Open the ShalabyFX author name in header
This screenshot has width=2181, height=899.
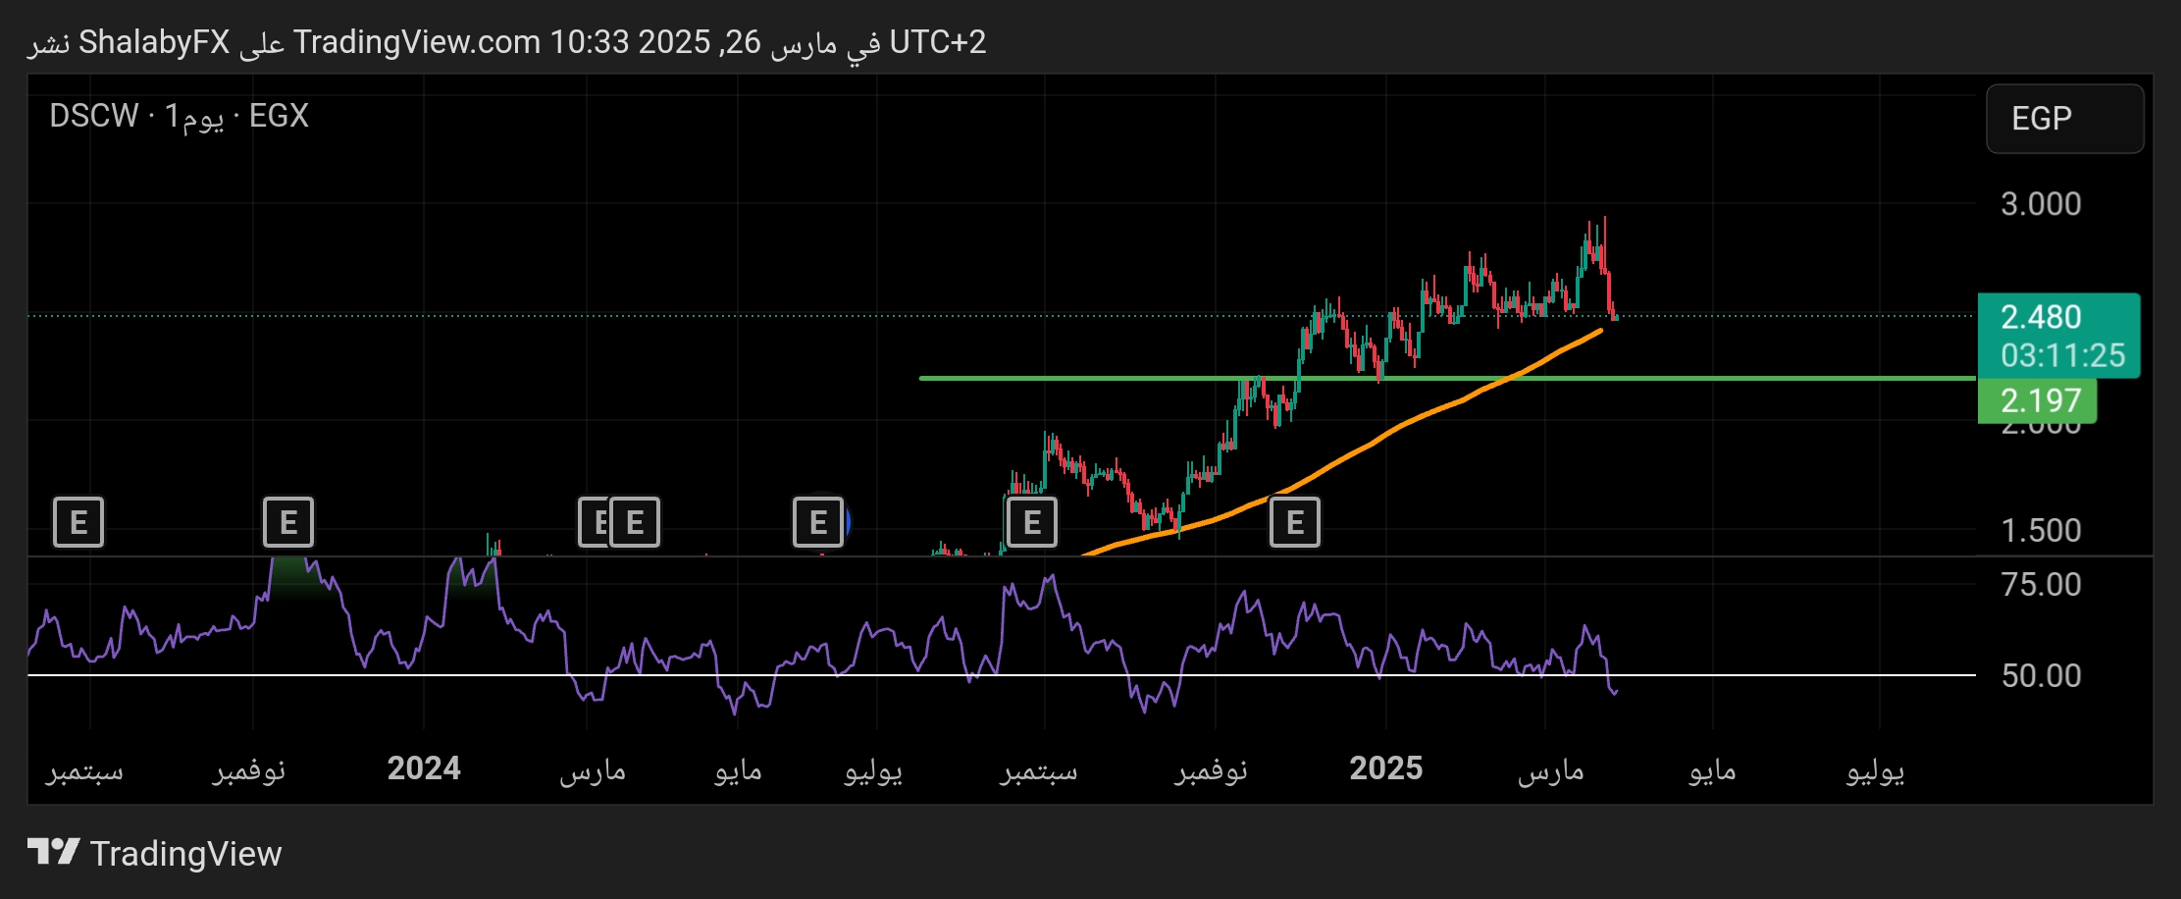tap(154, 42)
